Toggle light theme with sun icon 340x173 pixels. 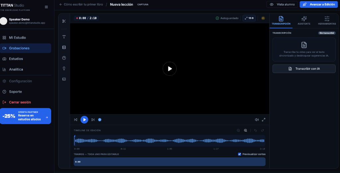[263, 18]
